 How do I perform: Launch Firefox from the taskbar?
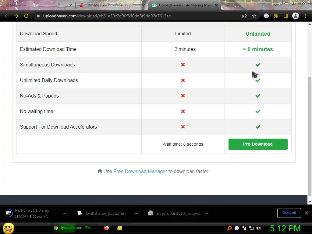point(106,228)
